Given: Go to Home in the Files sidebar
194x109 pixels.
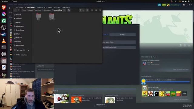Looking at the screenshot, I should [22, 22].
